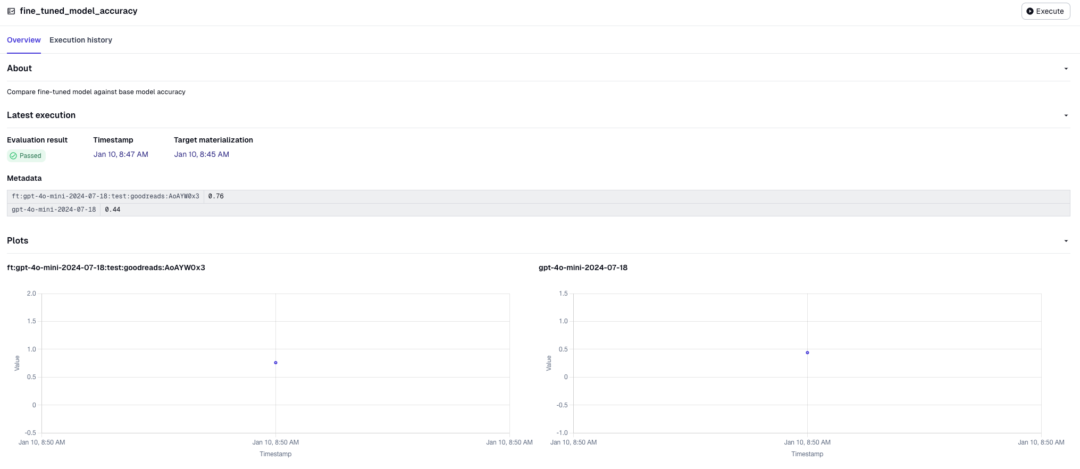Click the data point in the base gpt-4o-mini plot

point(807,353)
